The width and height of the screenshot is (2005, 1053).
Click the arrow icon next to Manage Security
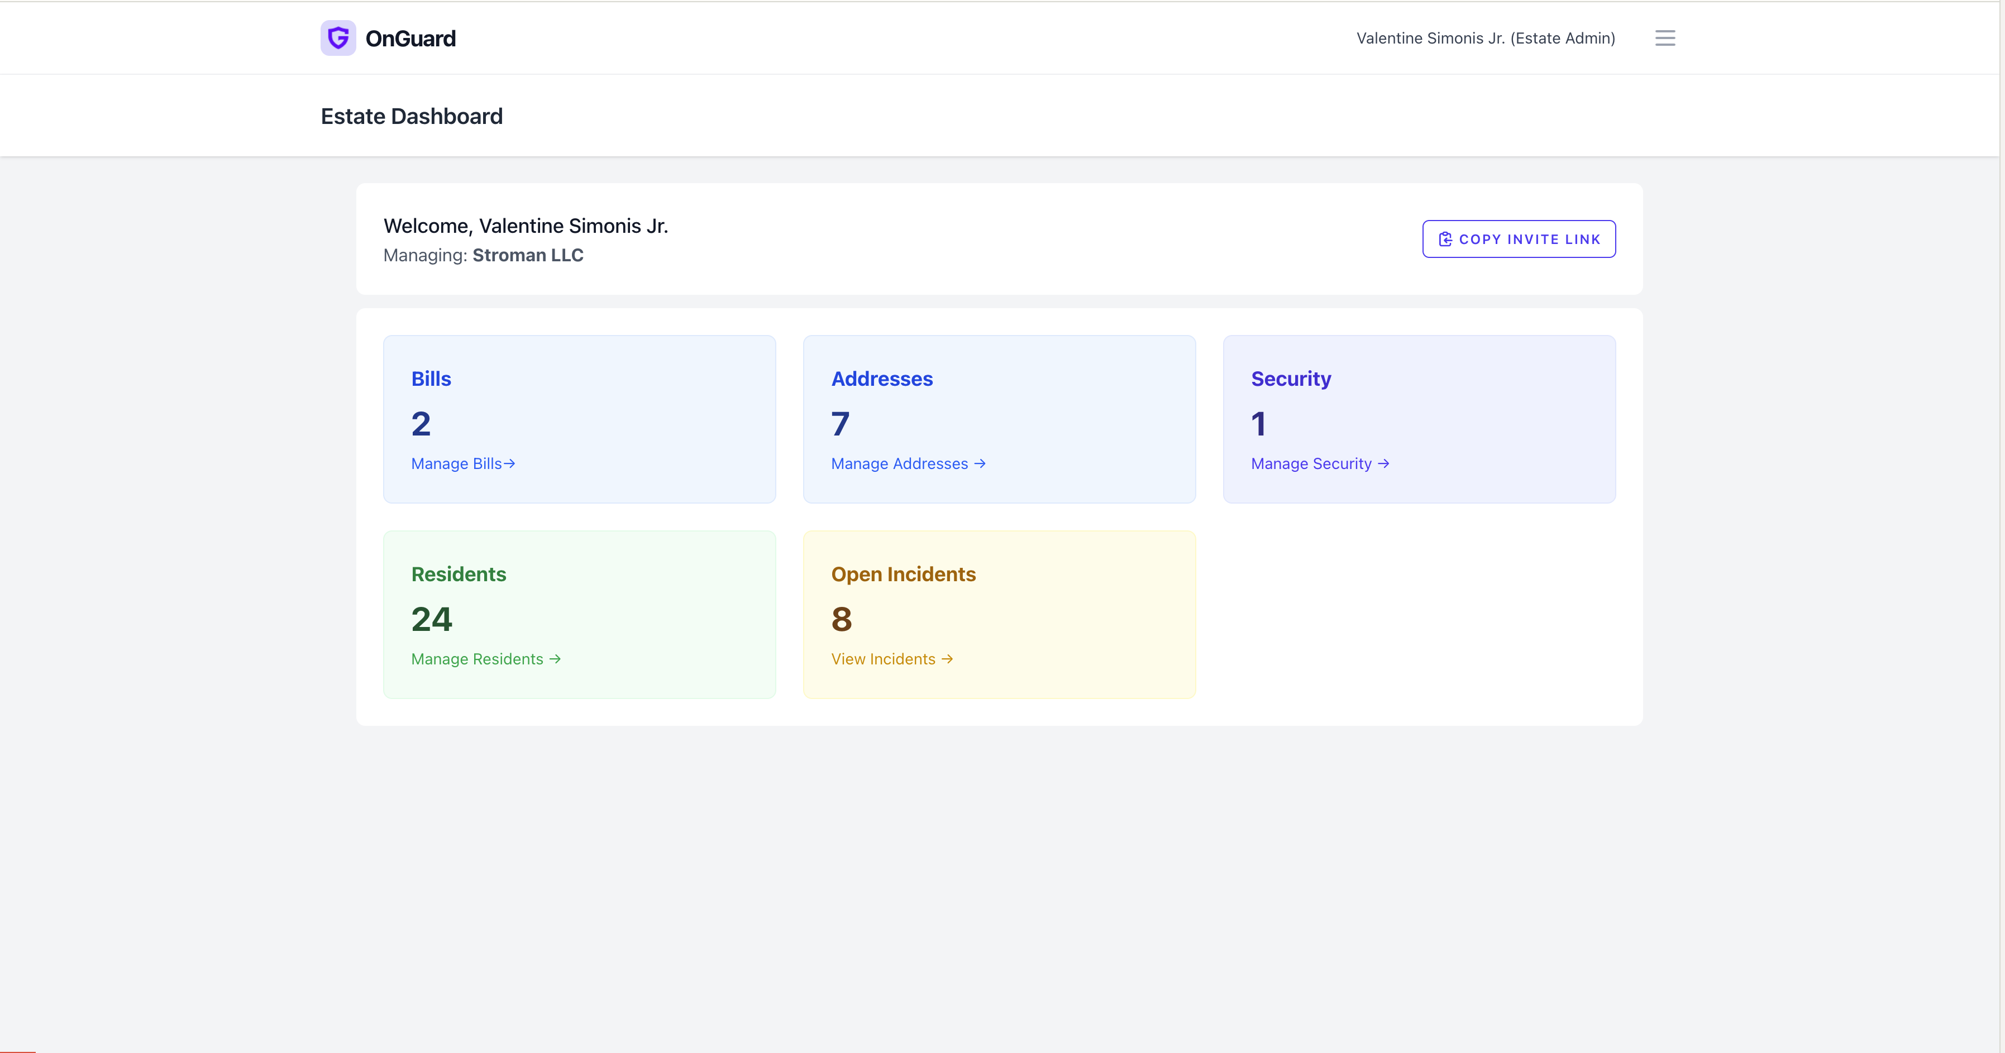[1384, 463]
